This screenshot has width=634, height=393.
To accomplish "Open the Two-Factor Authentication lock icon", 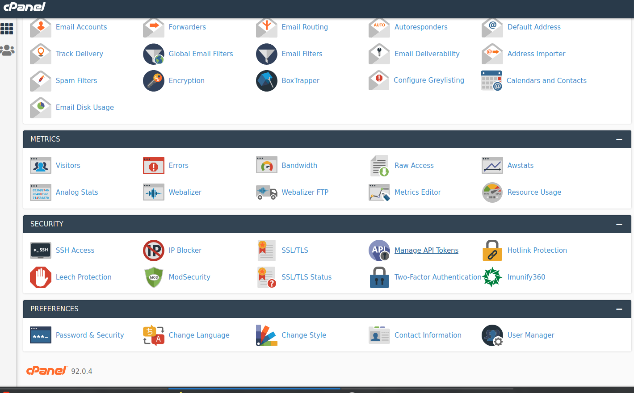I will (x=379, y=277).
